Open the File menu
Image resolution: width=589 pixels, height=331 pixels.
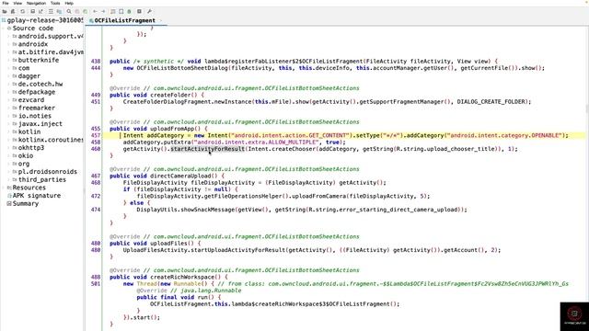6,3
